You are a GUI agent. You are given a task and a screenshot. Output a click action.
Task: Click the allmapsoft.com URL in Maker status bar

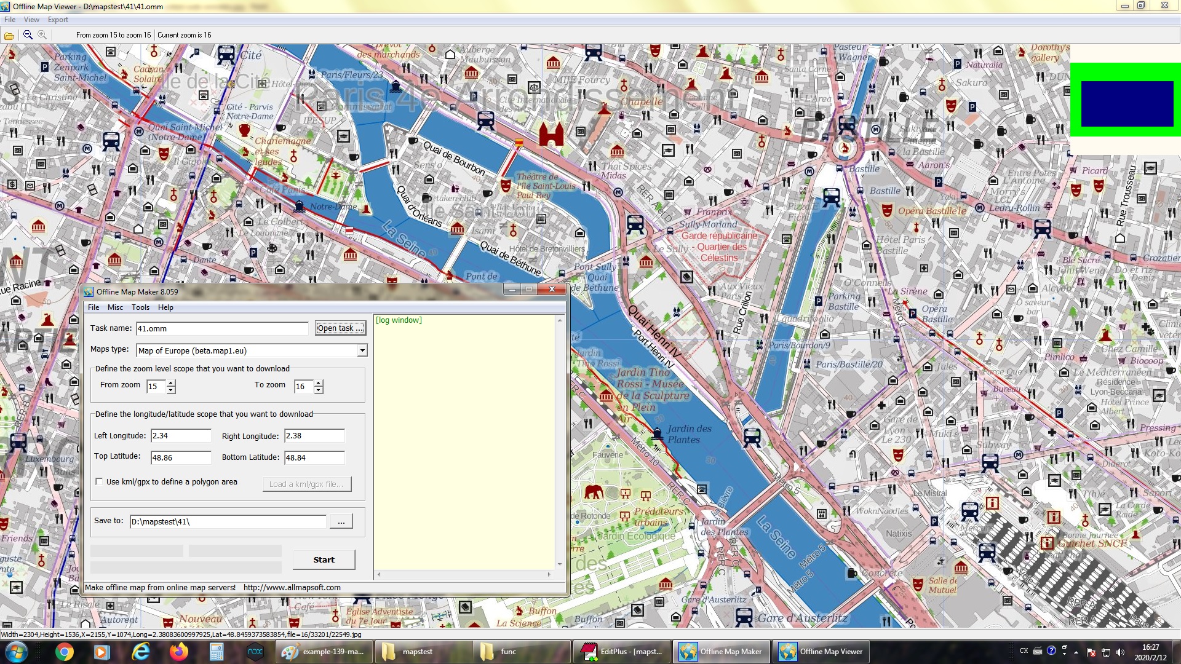[292, 588]
